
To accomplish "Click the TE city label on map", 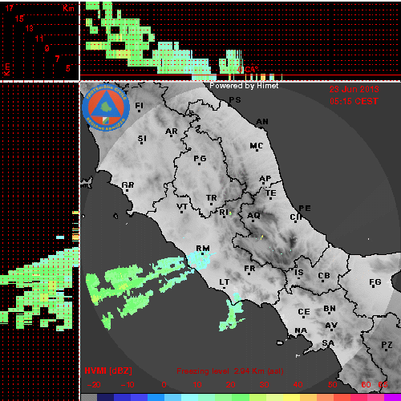I will click(x=271, y=192).
